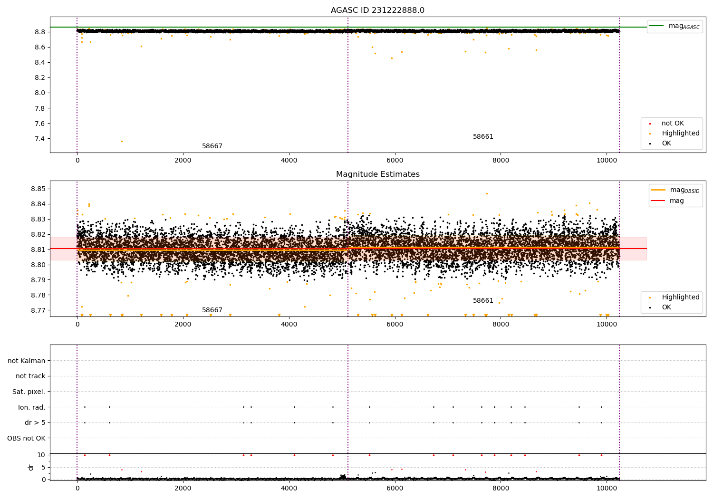The image size is (713, 499).
Task: Click the "Sat. pixel." axis label
Action: point(29,392)
